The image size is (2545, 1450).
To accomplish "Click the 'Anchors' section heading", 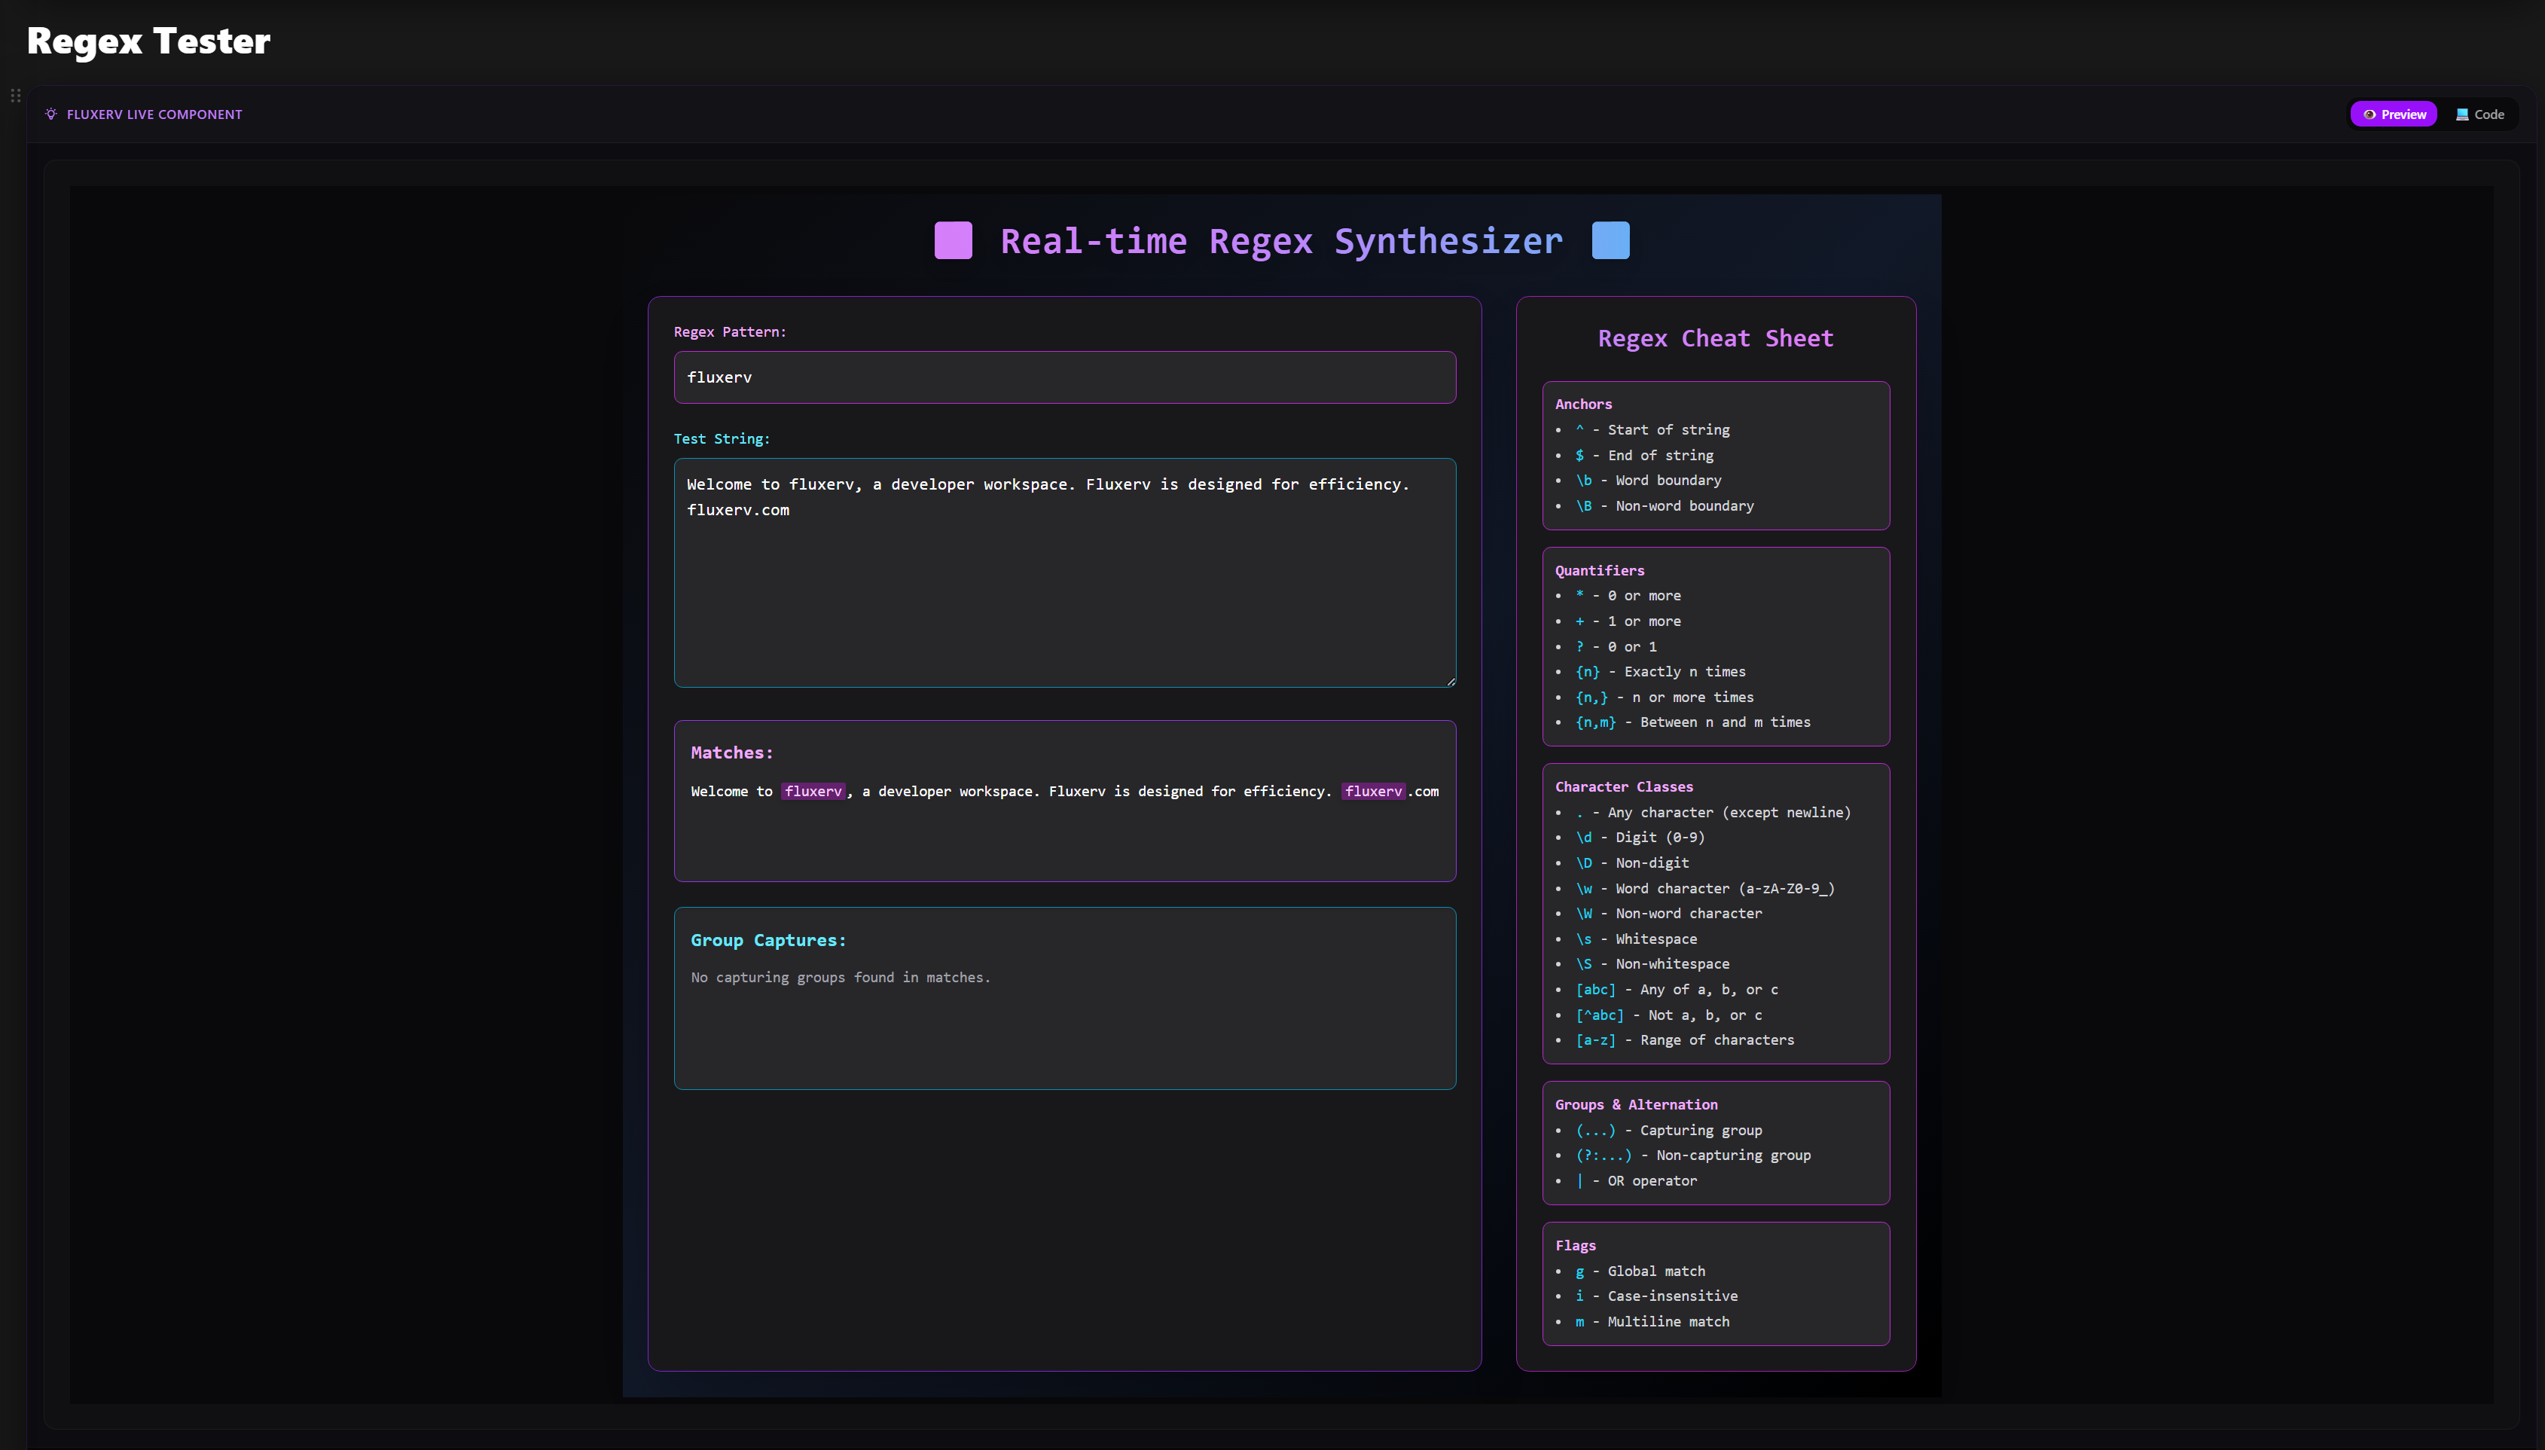I will (x=1583, y=404).
